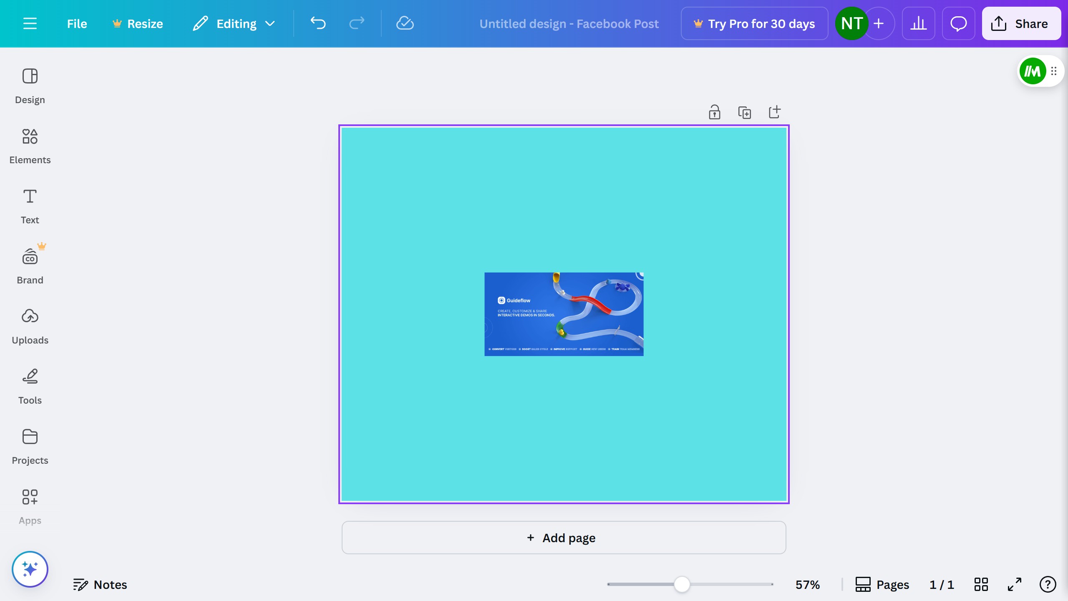Toggle fullscreen presentation view
The height and width of the screenshot is (601, 1068).
(1014, 584)
